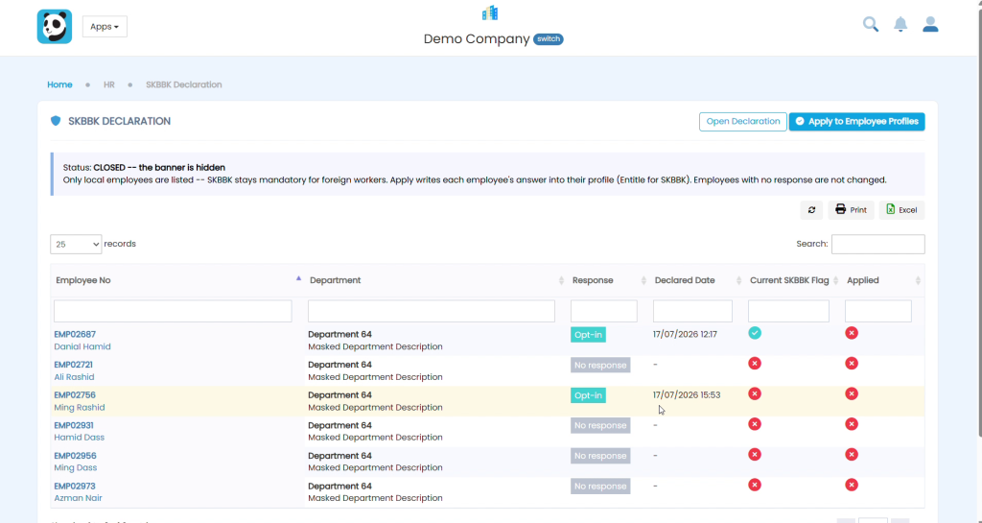Refresh the table with reload icon
Screen dimensions: 982x523
pyautogui.click(x=811, y=210)
